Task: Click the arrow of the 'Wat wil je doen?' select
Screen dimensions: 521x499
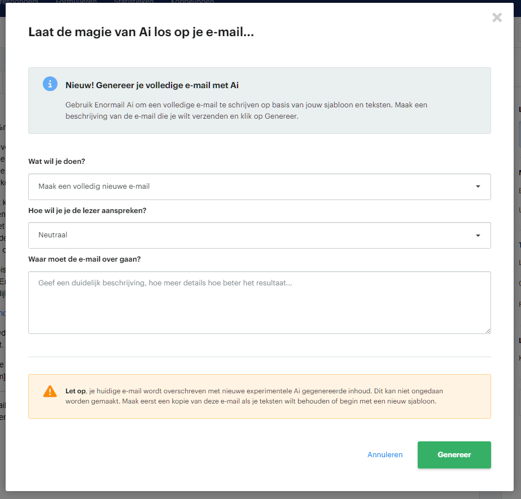Action: click(478, 186)
